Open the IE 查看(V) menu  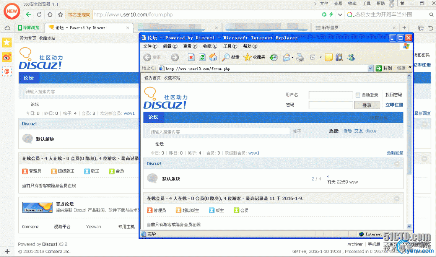pyautogui.click(x=190, y=46)
